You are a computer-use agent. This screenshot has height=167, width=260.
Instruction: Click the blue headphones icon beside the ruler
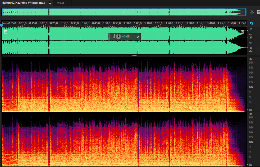(251, 24)
